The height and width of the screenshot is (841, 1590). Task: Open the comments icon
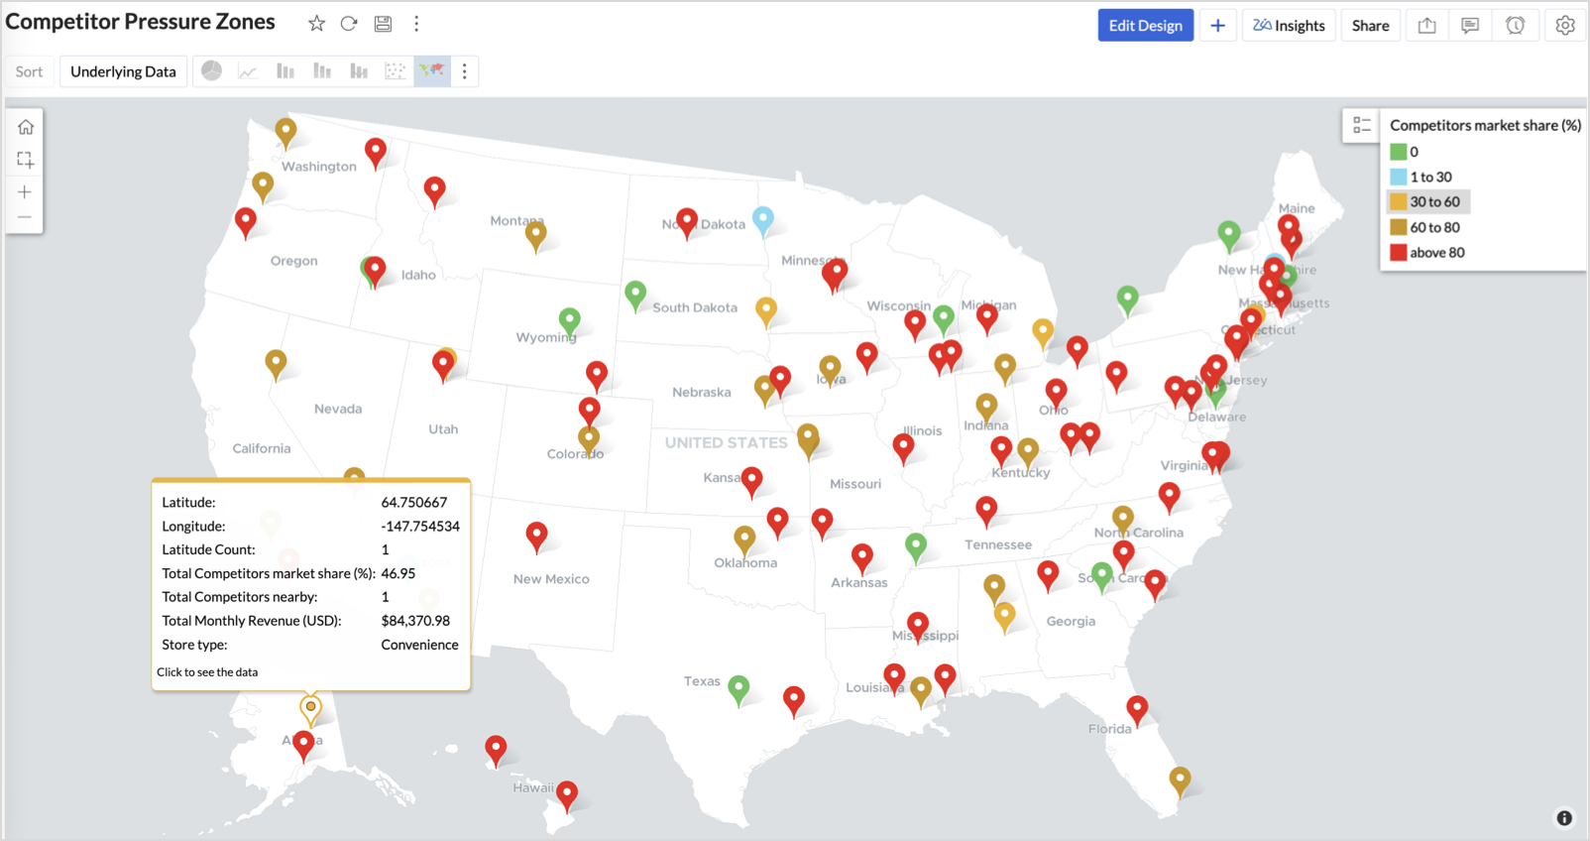(1470, 26)
